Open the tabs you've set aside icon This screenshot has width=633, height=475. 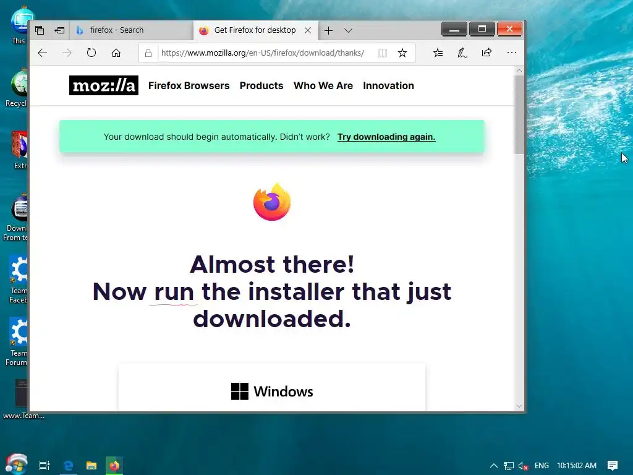point(40,30)
